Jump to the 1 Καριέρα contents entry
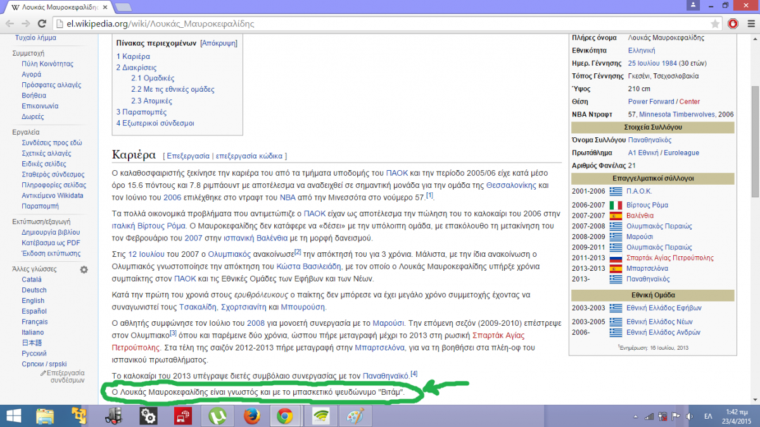The height and width of the screenshot is (427, 760). pos(133,56)
